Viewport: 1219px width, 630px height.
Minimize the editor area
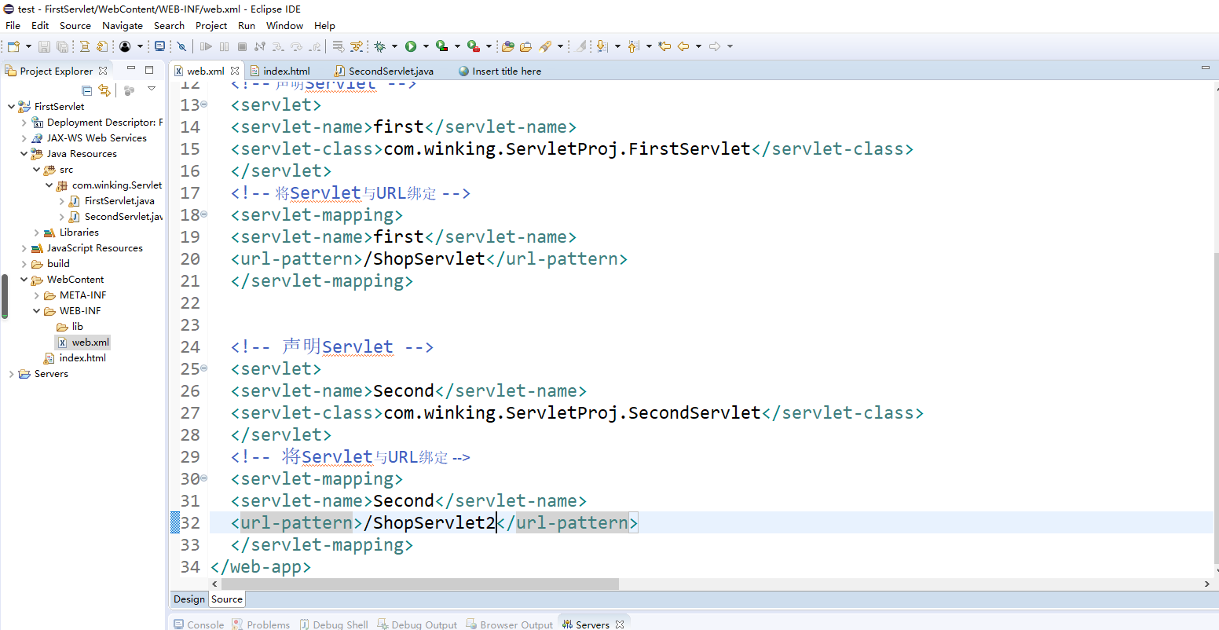coord(1206,69)
